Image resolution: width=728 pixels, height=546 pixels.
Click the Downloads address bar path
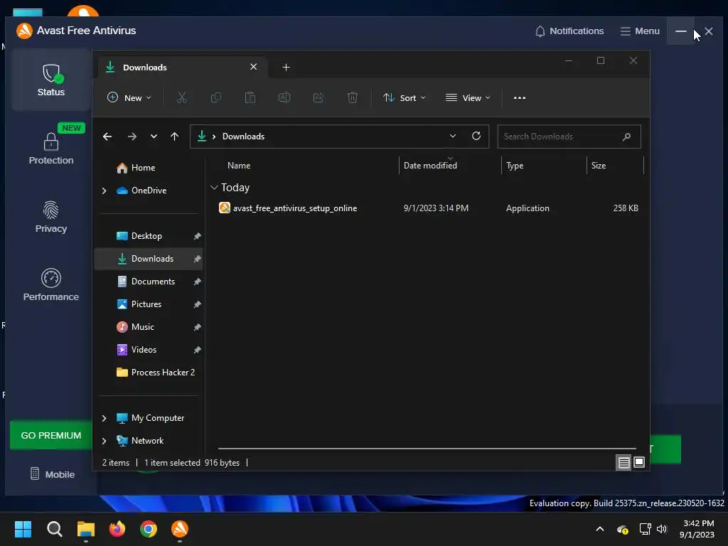pos(243,136)
